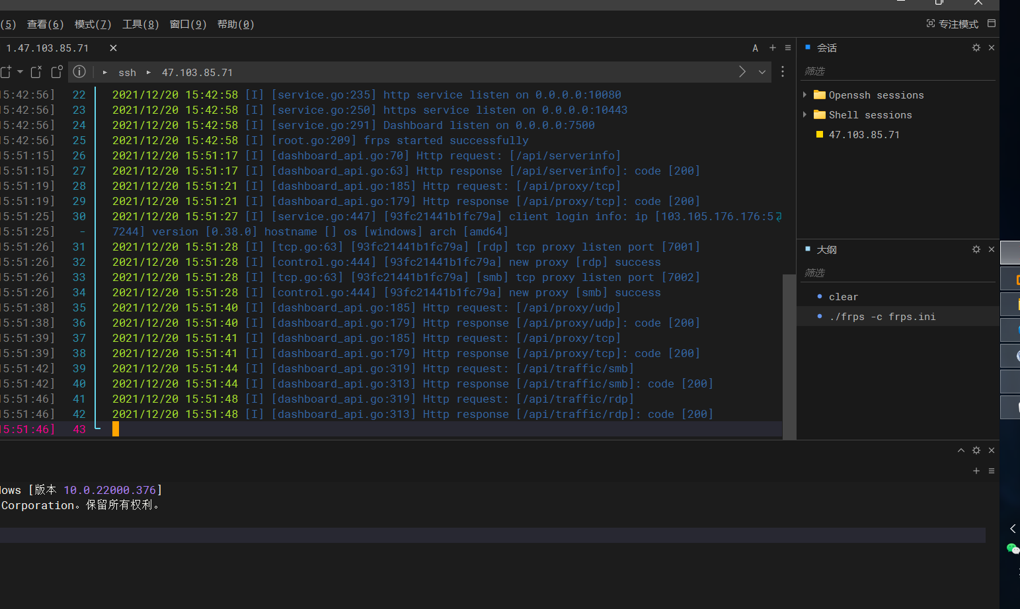Select the clear command in the outline
The width and height of the screenshot is (1020, 609).
point(843,297)
